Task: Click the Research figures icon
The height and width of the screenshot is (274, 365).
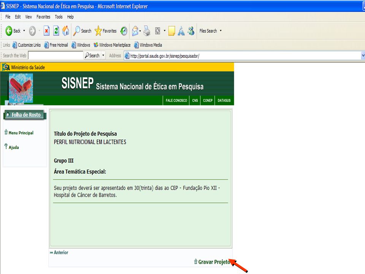Action: [x=181, y=31]
